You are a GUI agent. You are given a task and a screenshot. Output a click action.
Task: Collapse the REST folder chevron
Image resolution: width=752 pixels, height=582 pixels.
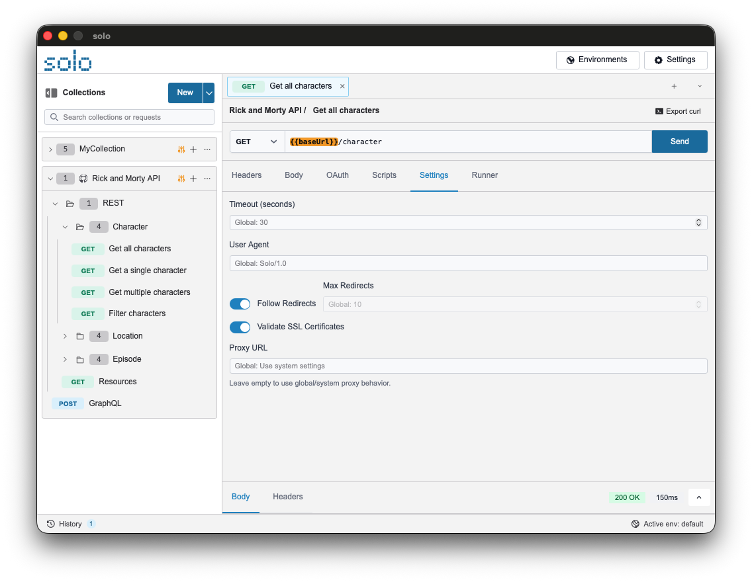tap(55, 204)
